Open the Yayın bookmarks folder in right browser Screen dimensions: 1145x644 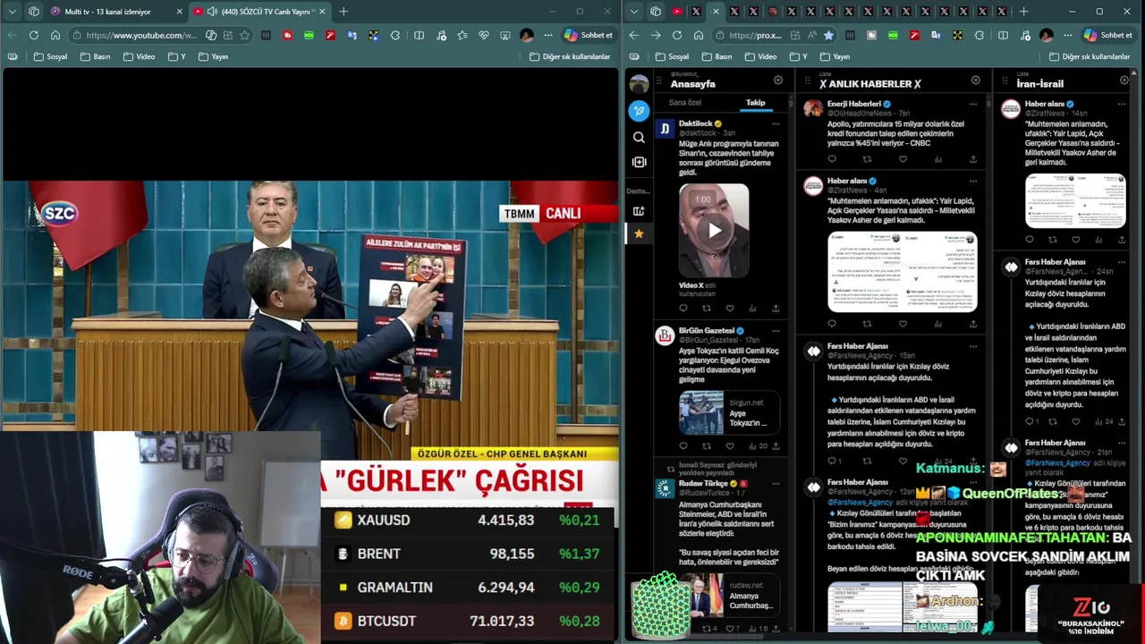[x=835, y=56]
